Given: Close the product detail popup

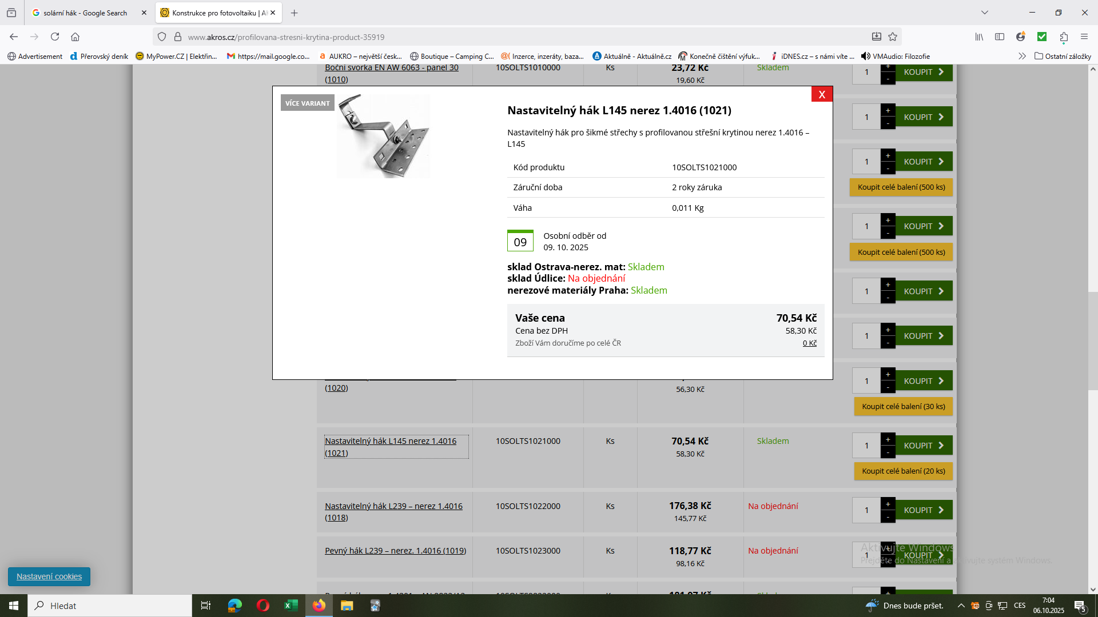Looking at the screenshot, I should tap(822, 94).
